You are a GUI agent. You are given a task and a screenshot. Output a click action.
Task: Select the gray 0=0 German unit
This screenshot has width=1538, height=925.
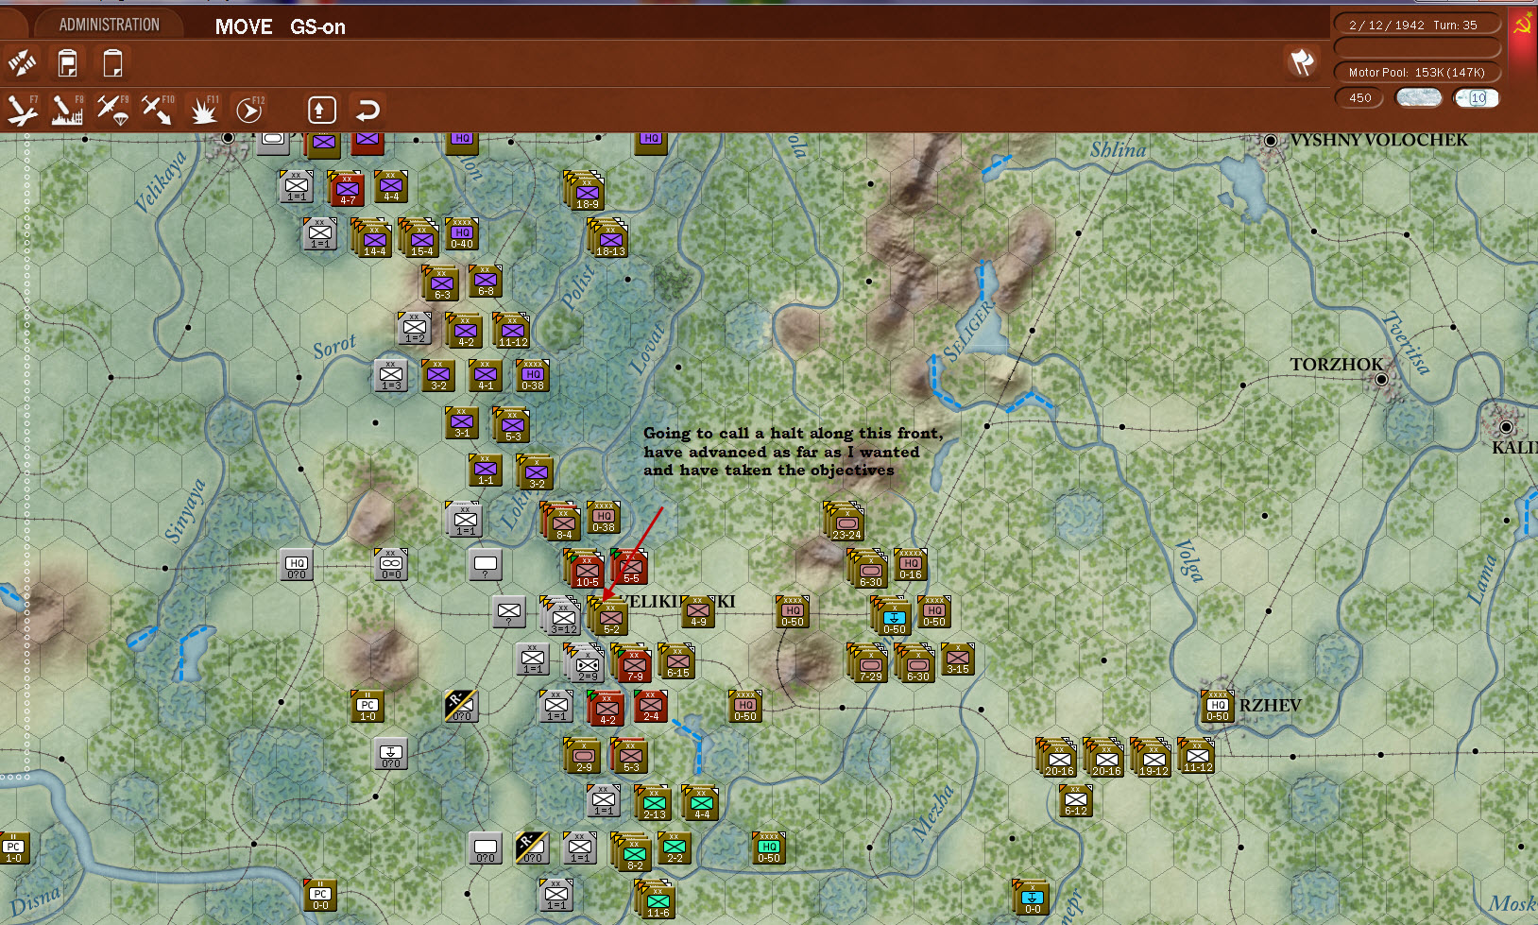(391, 565)
